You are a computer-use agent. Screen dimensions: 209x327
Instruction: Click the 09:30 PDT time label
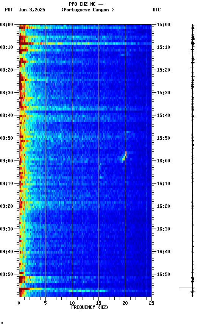(x=6, y=229)
